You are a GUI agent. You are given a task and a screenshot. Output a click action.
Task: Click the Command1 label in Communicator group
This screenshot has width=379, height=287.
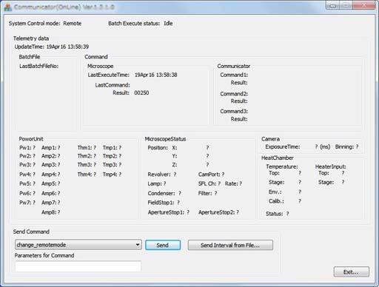click(234, 75)
